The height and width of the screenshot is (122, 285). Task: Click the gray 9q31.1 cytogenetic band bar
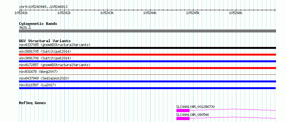coord(147,31)
